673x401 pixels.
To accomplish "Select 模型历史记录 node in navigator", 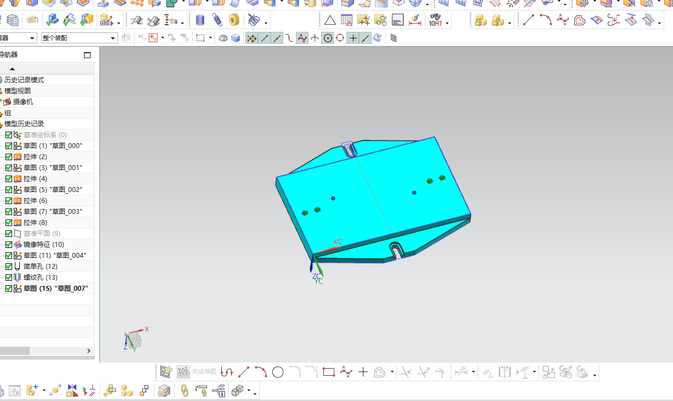I will [x=24, y=124].
